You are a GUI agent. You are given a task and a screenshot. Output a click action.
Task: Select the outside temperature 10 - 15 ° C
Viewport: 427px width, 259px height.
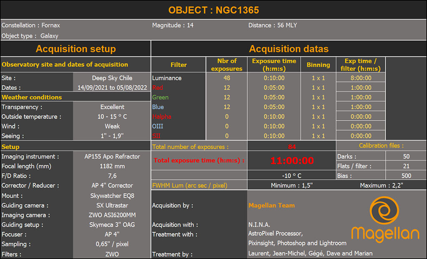(x=112, y=116)
